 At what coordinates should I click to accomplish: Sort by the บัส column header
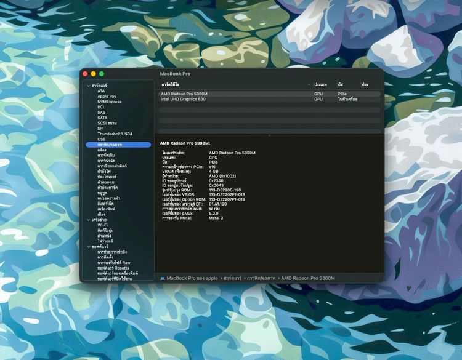point(340,84)
